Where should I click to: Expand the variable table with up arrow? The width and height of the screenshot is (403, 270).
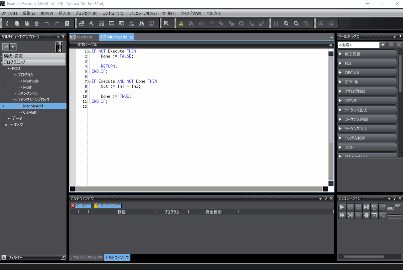coord(331,44)
